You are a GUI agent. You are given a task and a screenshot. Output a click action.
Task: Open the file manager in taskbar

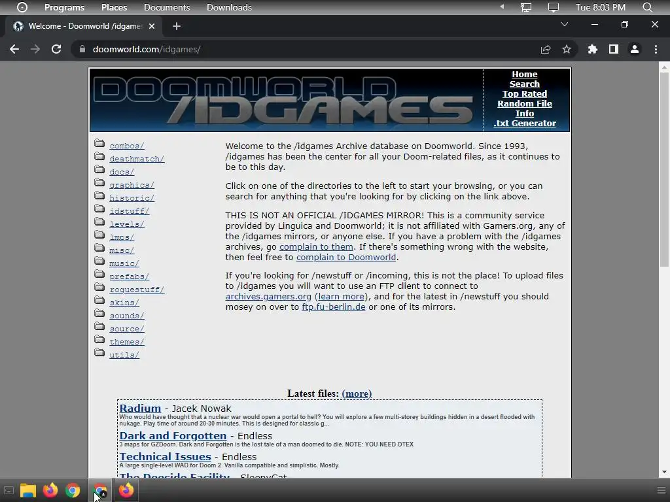pos(27,490)
